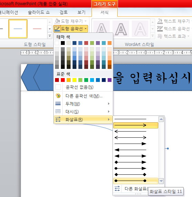Click the 도형 윤곽선 pencil icon
192x197 pixels.
57,29
